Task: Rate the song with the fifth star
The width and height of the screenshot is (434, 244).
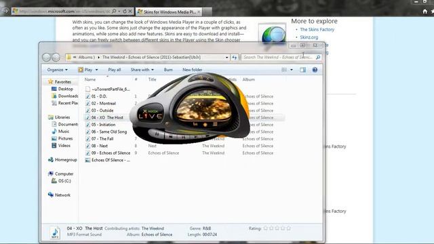Action: [x=289, y=228]
